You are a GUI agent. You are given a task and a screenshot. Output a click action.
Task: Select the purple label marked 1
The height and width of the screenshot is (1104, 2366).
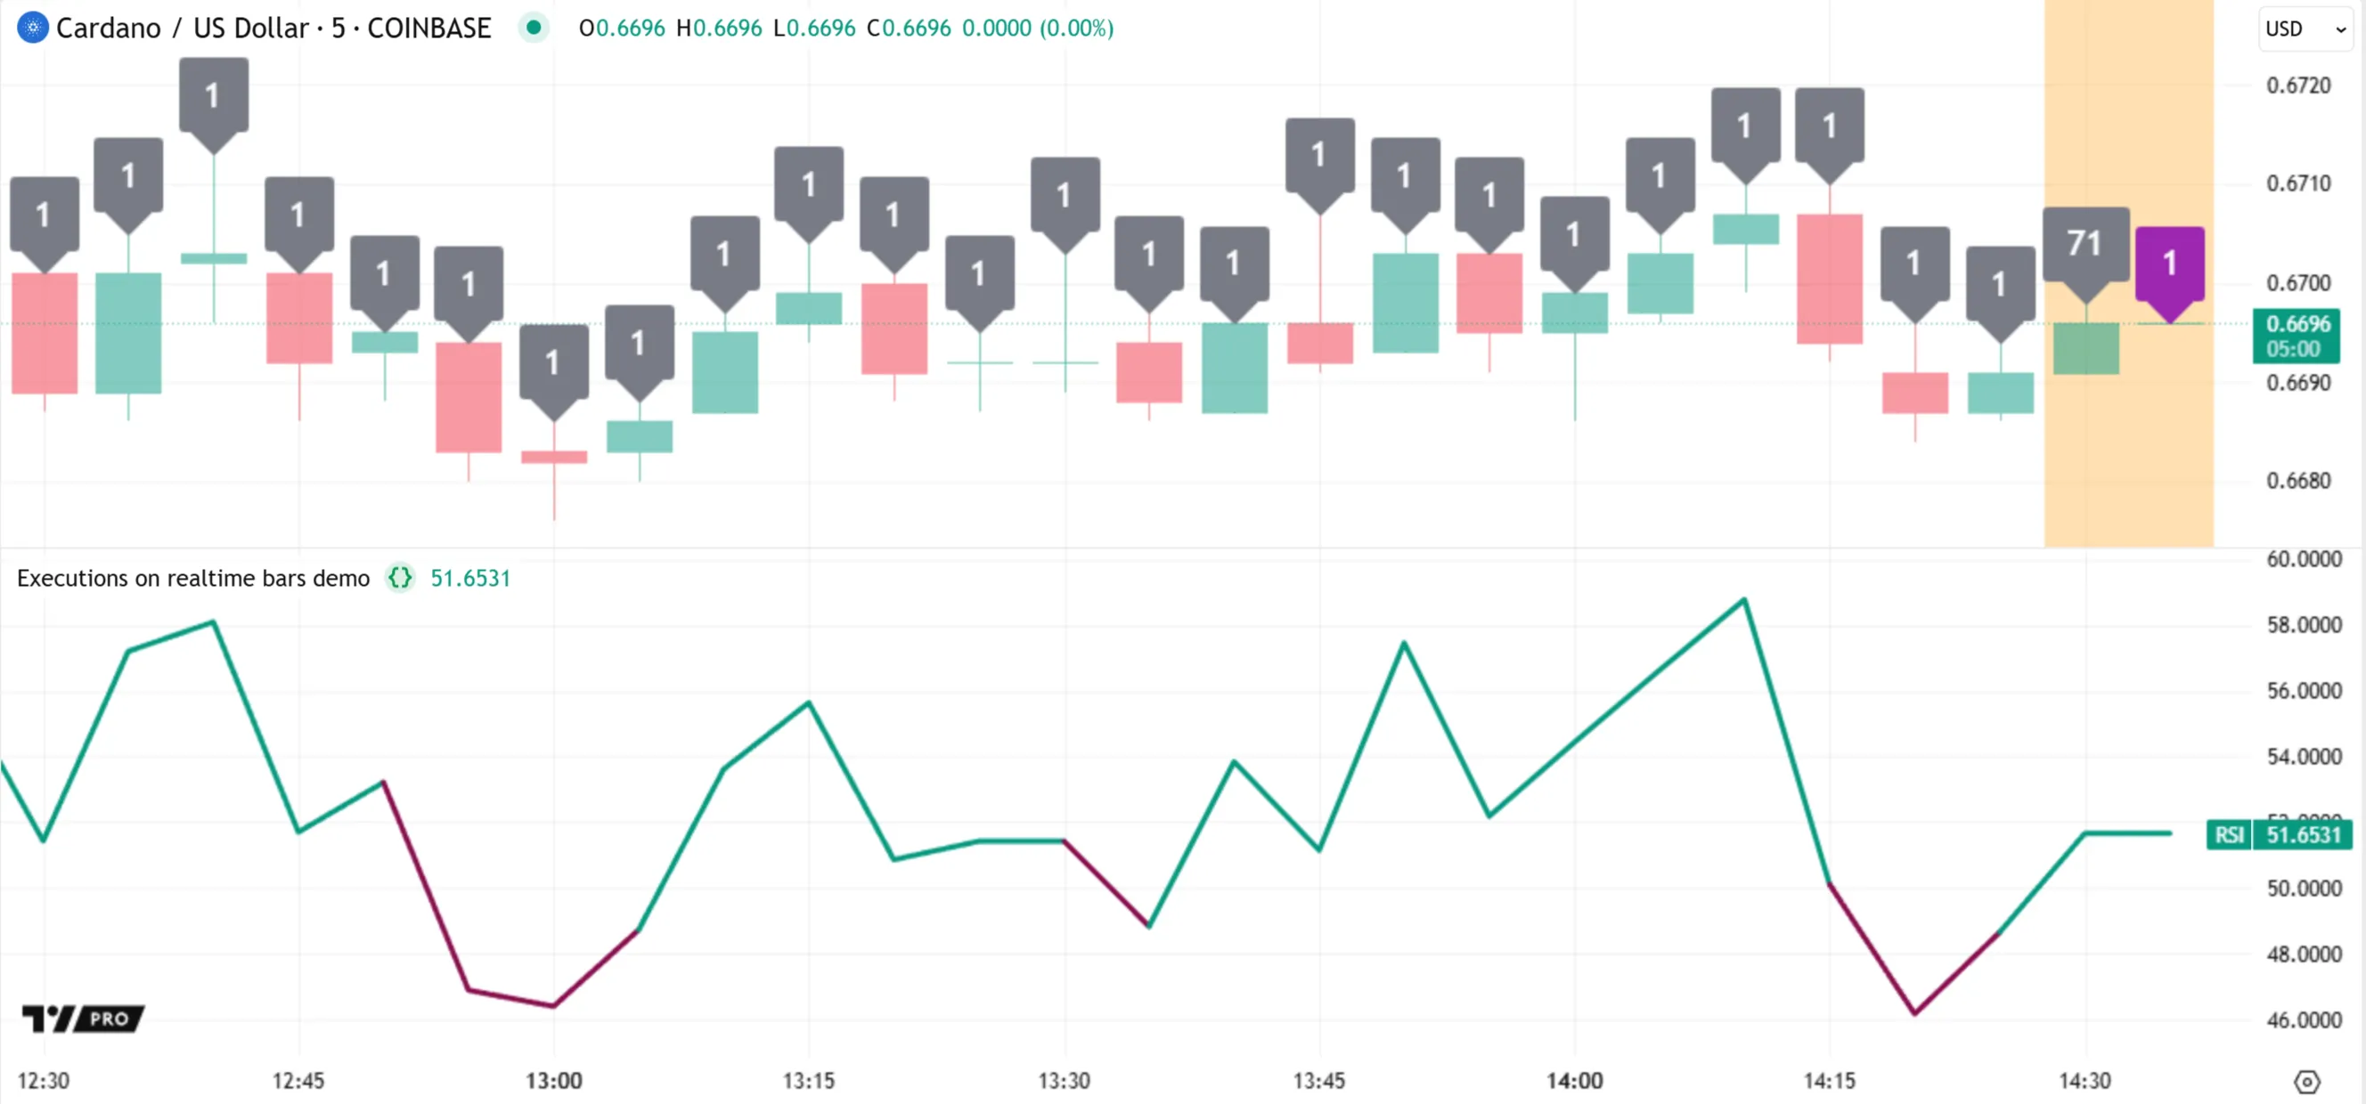(x=2169, y=264)
